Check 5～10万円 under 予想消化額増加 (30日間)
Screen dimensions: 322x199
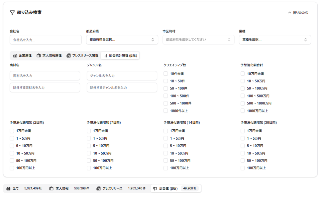tap(243, 146)
